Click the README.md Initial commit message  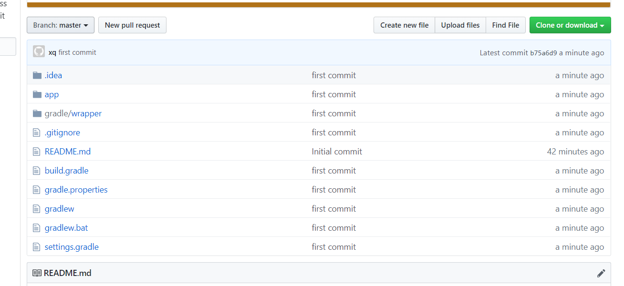pos(337,152)
